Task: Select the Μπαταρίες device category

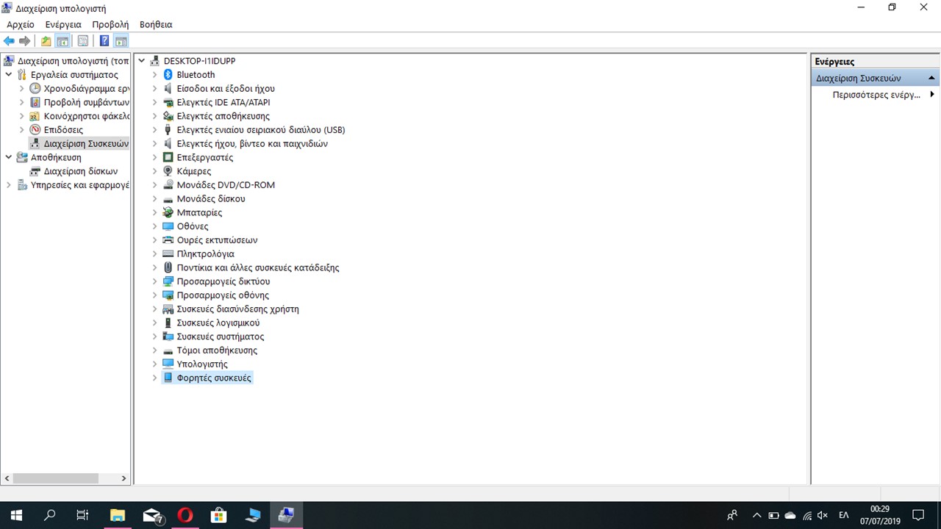Action: [198, 212]
